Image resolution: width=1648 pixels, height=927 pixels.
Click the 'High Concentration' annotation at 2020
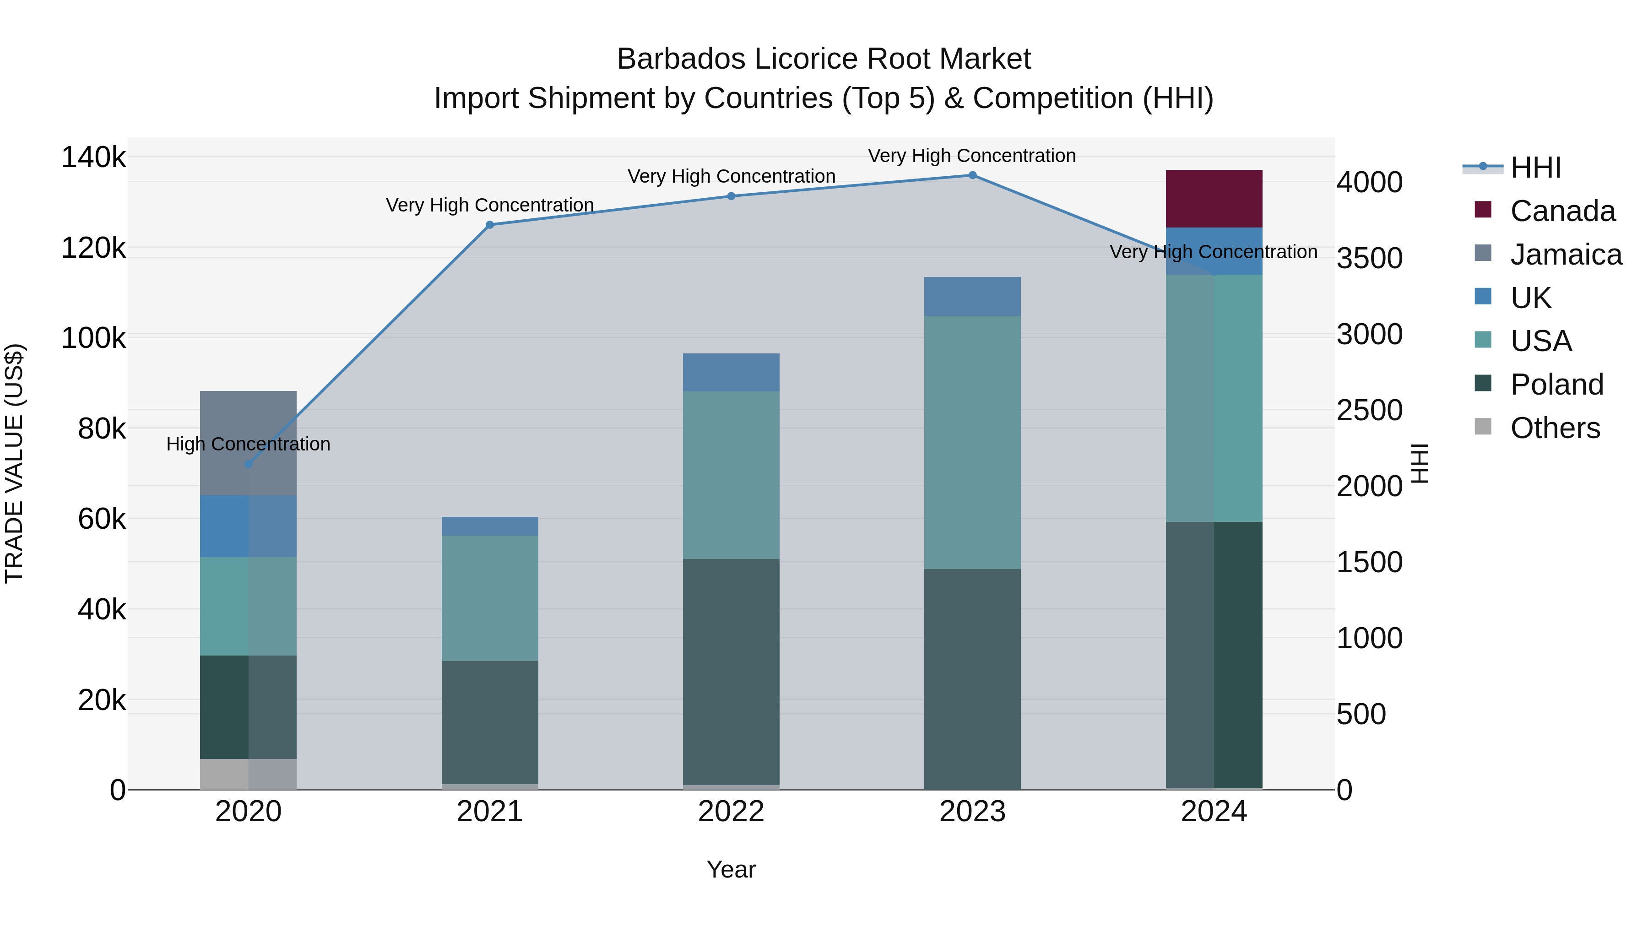(248, 444)
